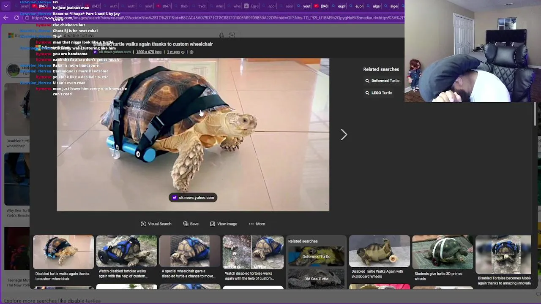
Task: Click the image title about custom wheelchair
Action: (x=153, y=44)
